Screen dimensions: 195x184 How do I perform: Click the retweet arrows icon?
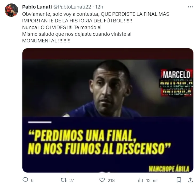tap(63, 180)
